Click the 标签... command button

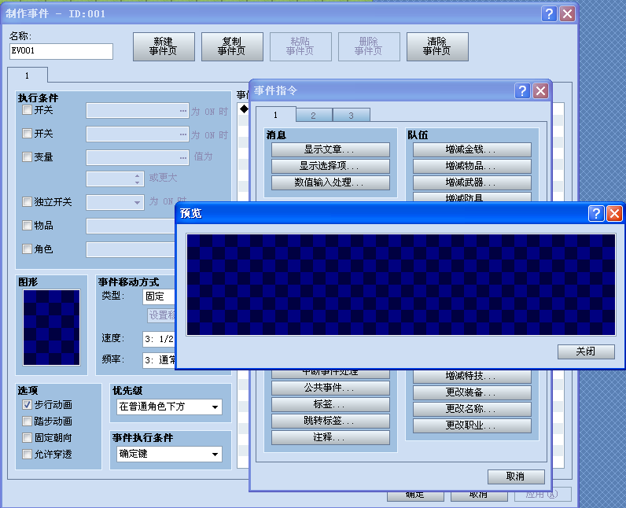tap(330, 405)
